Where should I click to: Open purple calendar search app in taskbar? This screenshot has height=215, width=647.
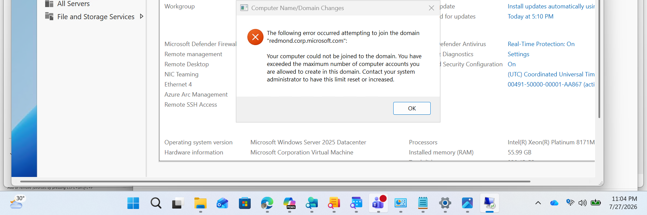pyautogui.click(x=356, y=203)
